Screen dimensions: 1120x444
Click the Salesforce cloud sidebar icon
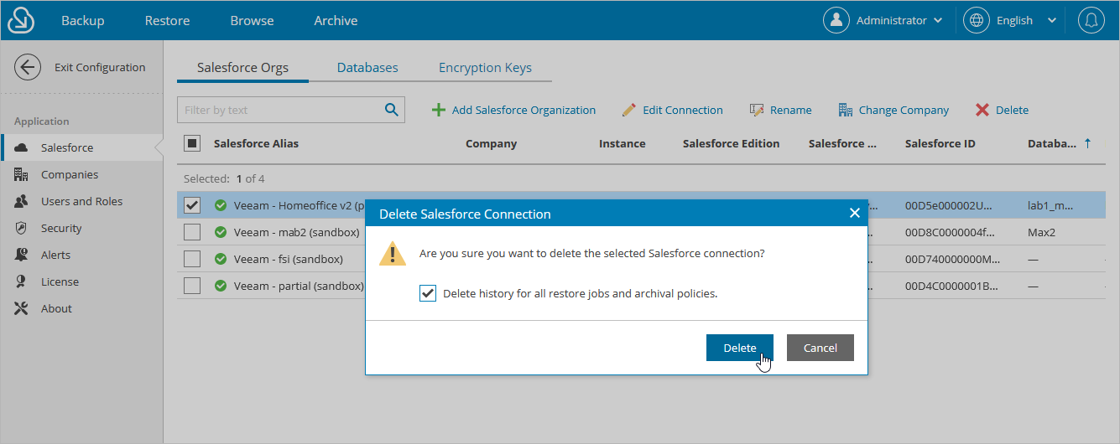22,147
